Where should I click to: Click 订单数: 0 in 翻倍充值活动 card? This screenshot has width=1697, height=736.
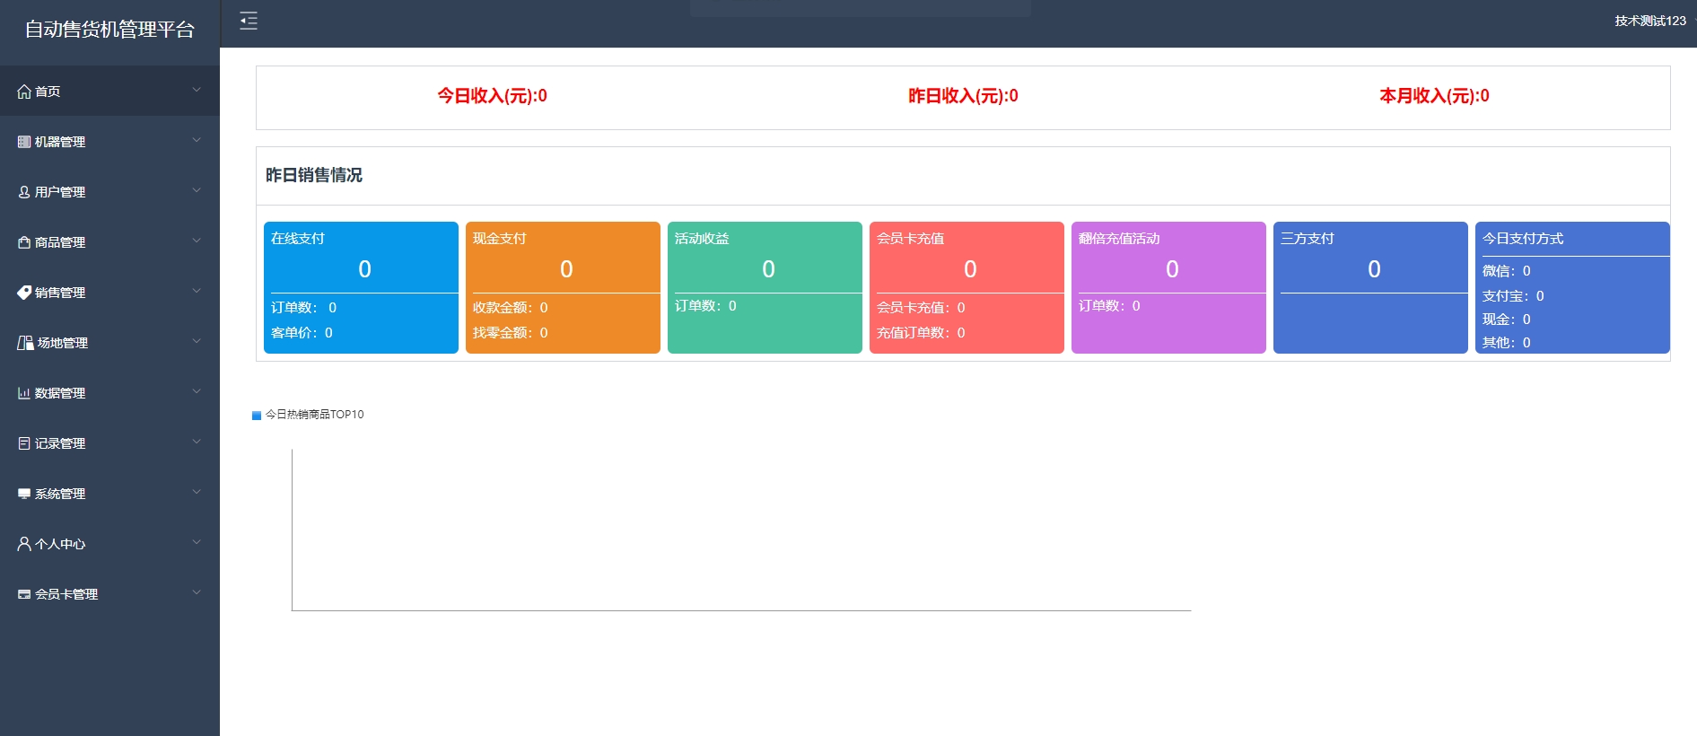coord(1109,306)
